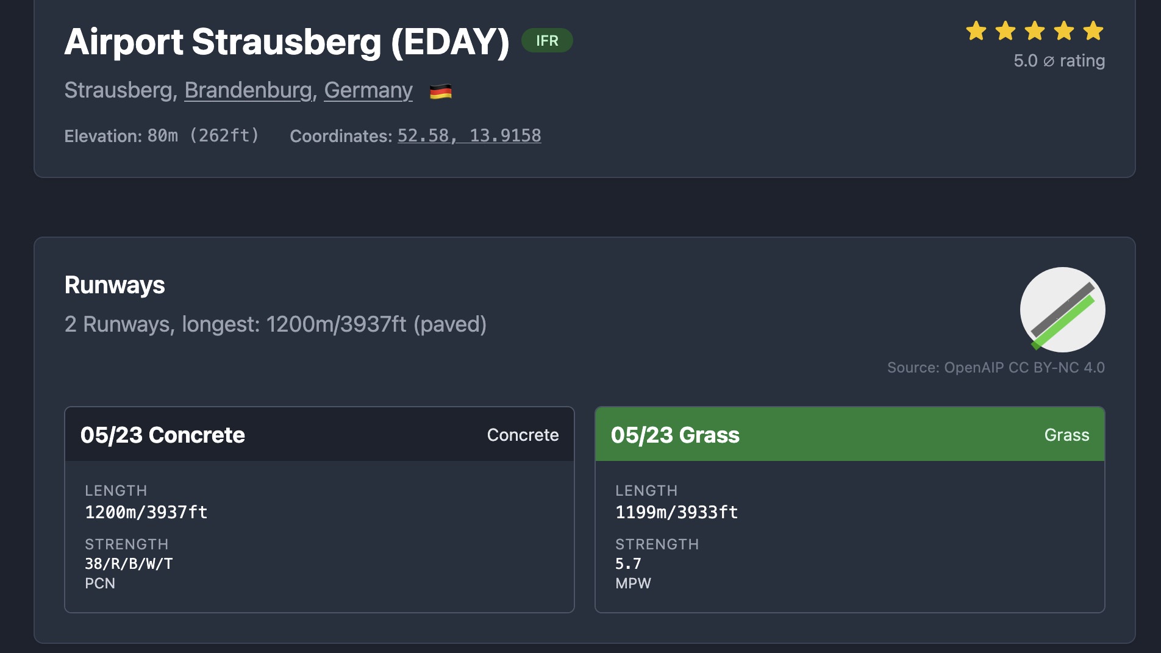Click the first rating star
1161x653 pixels.
976,30
